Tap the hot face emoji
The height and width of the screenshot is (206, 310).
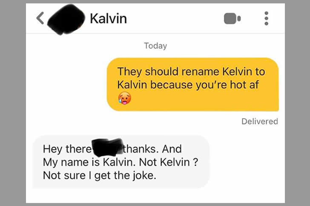pyautogui.click(x=124, y=98)
